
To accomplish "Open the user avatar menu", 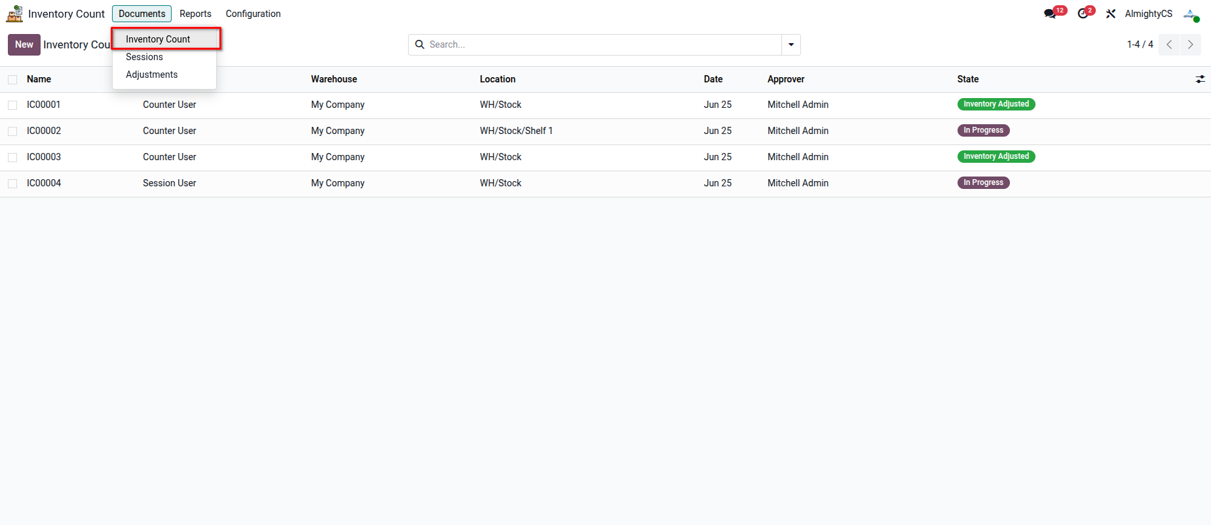I will [1191, 14].
